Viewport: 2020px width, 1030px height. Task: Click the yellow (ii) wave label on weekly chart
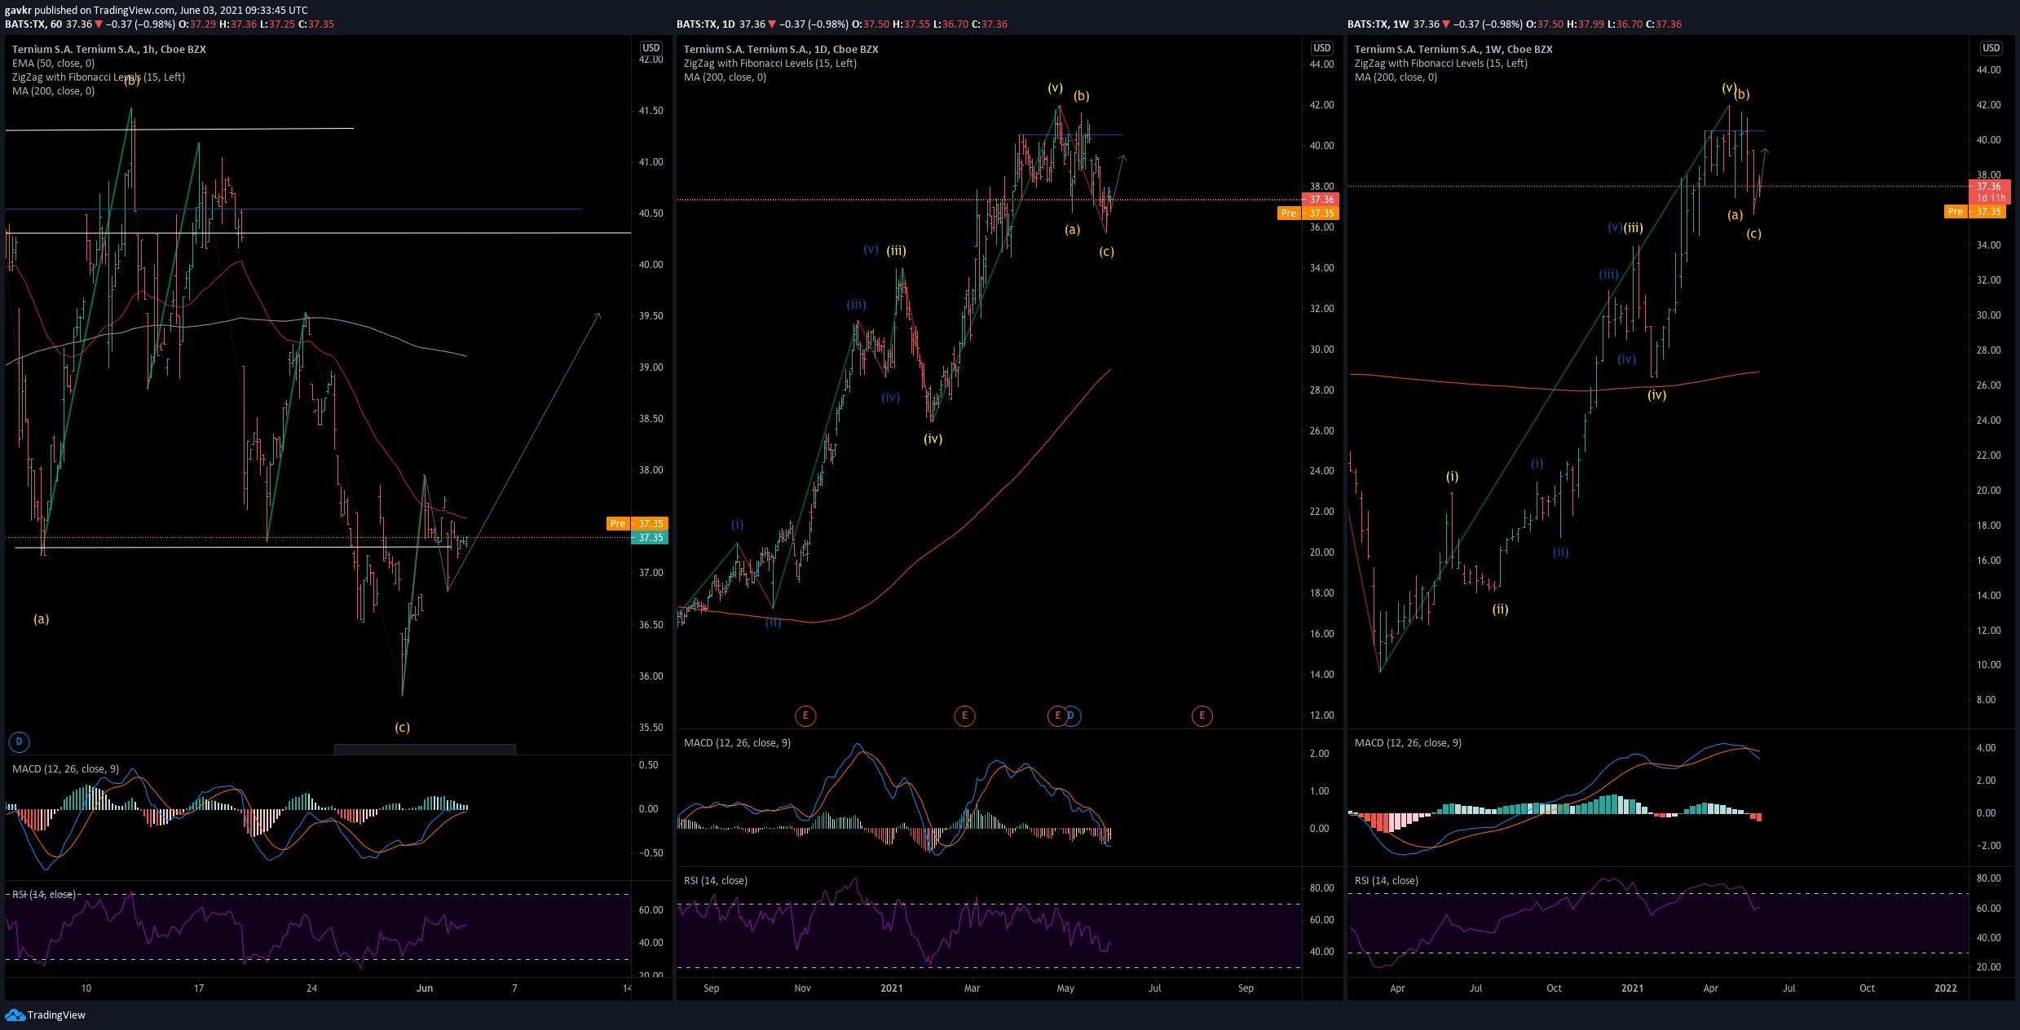(1500, 609)
